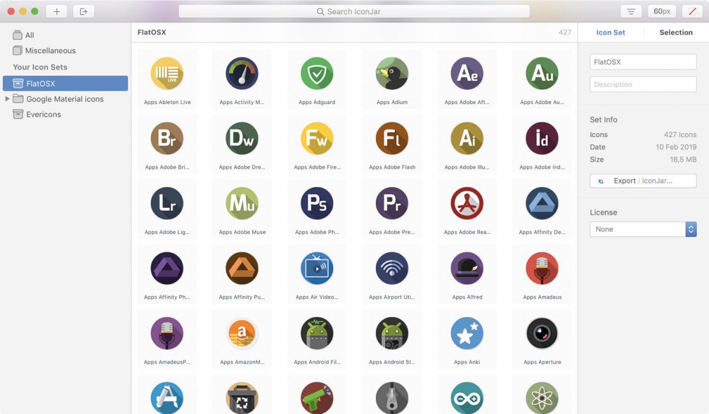The width and height of the screenshot is (709, 414).
Task: Pick the Apps Affinity Designer icon
Action: tap(542, 203)
